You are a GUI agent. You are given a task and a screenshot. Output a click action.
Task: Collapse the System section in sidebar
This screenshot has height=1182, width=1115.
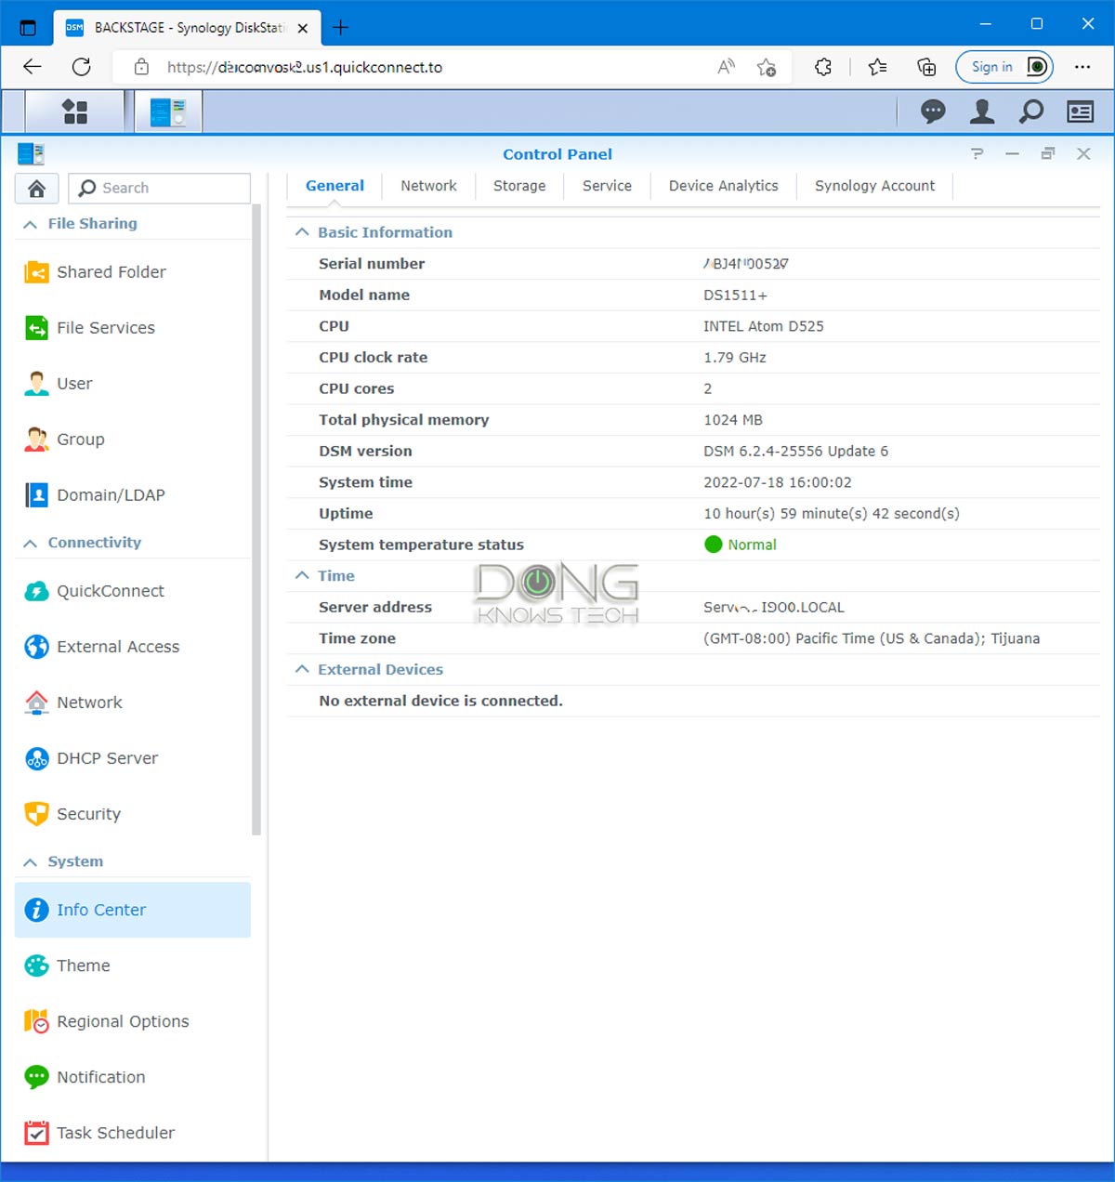(x=31, y=862)
